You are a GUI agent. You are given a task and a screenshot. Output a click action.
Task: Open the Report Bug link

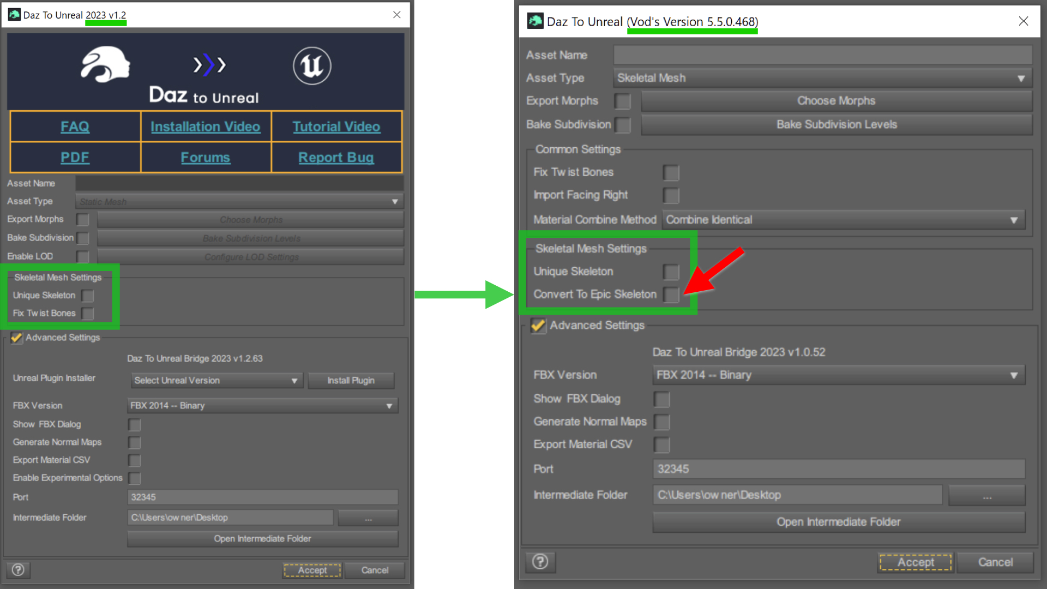336,157
